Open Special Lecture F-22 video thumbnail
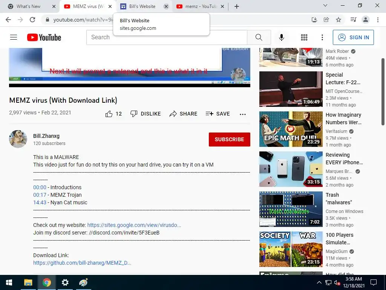 [291, 89]
